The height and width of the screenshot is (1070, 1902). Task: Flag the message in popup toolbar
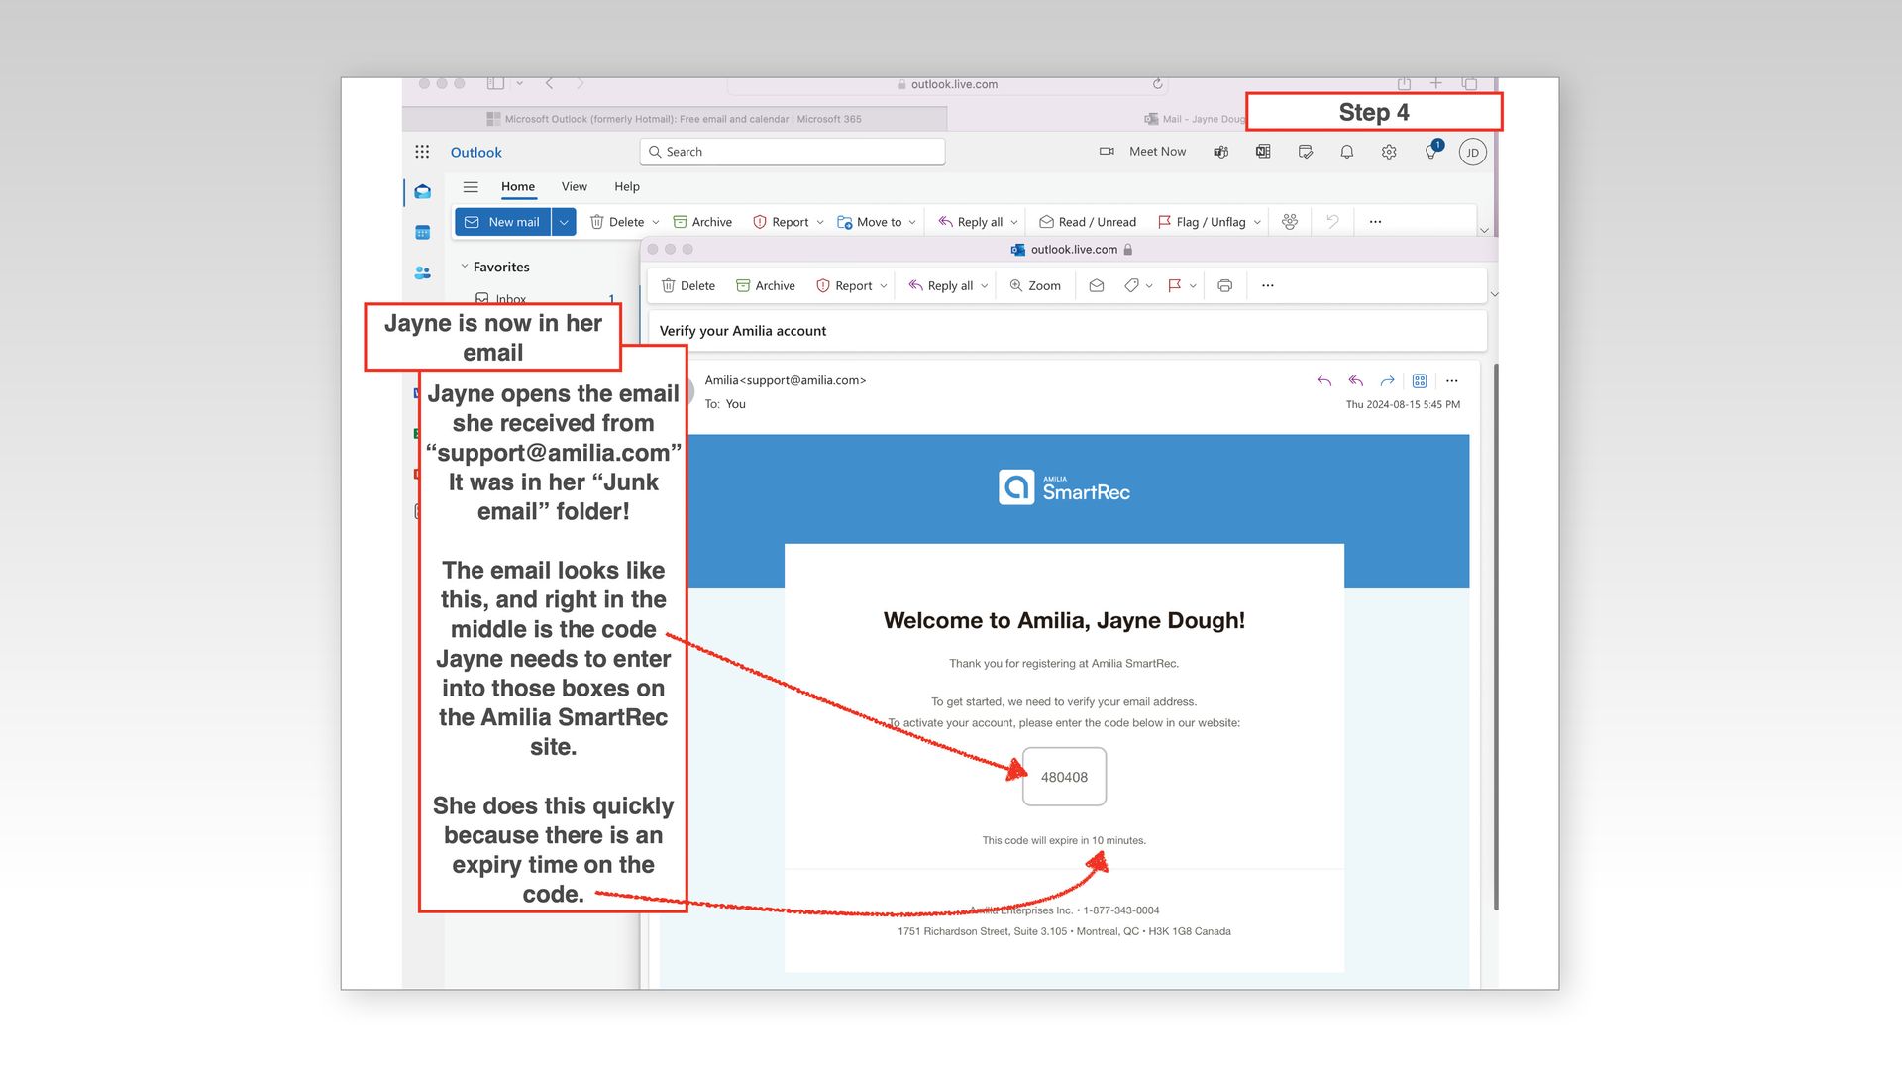(1174, 286)
